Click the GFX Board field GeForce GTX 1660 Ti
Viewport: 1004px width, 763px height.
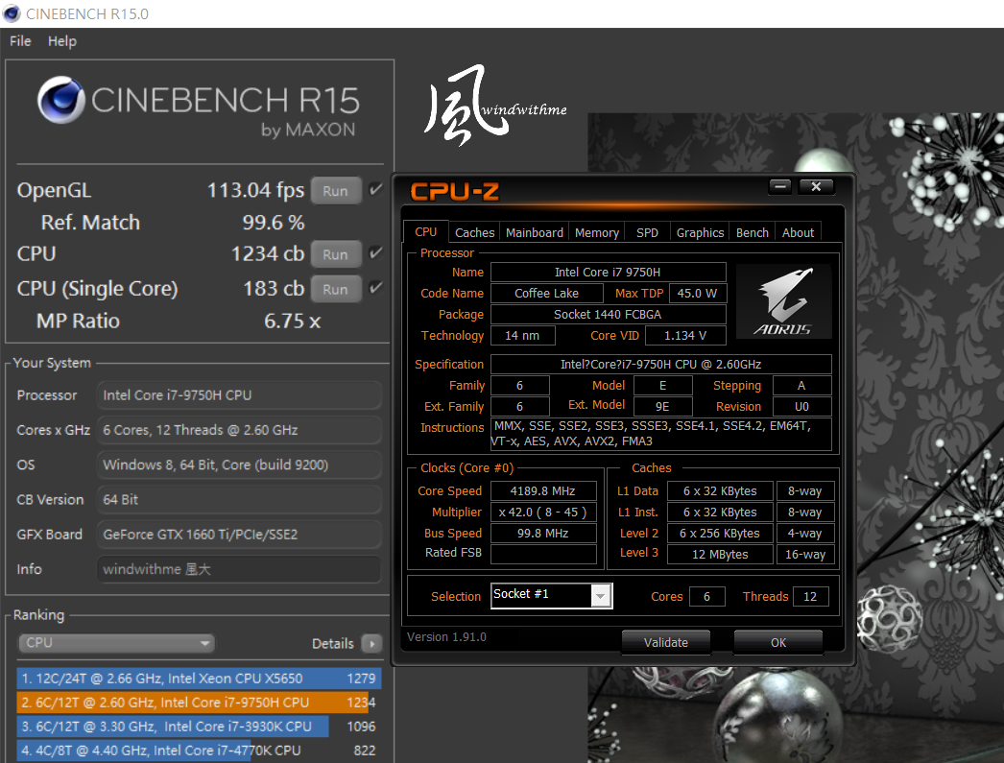coord(239,535)
